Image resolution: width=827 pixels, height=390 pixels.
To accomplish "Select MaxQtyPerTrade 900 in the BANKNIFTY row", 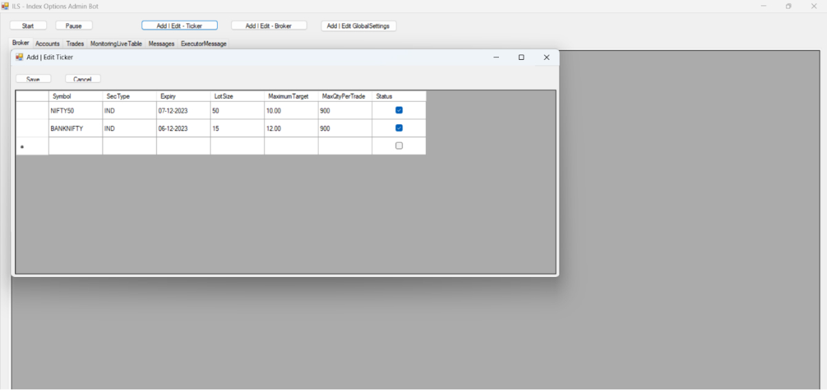I will click(x=345, y=128).
